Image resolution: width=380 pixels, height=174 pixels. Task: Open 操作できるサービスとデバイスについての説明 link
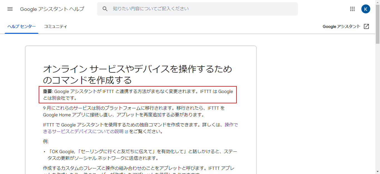pos(140,128)
